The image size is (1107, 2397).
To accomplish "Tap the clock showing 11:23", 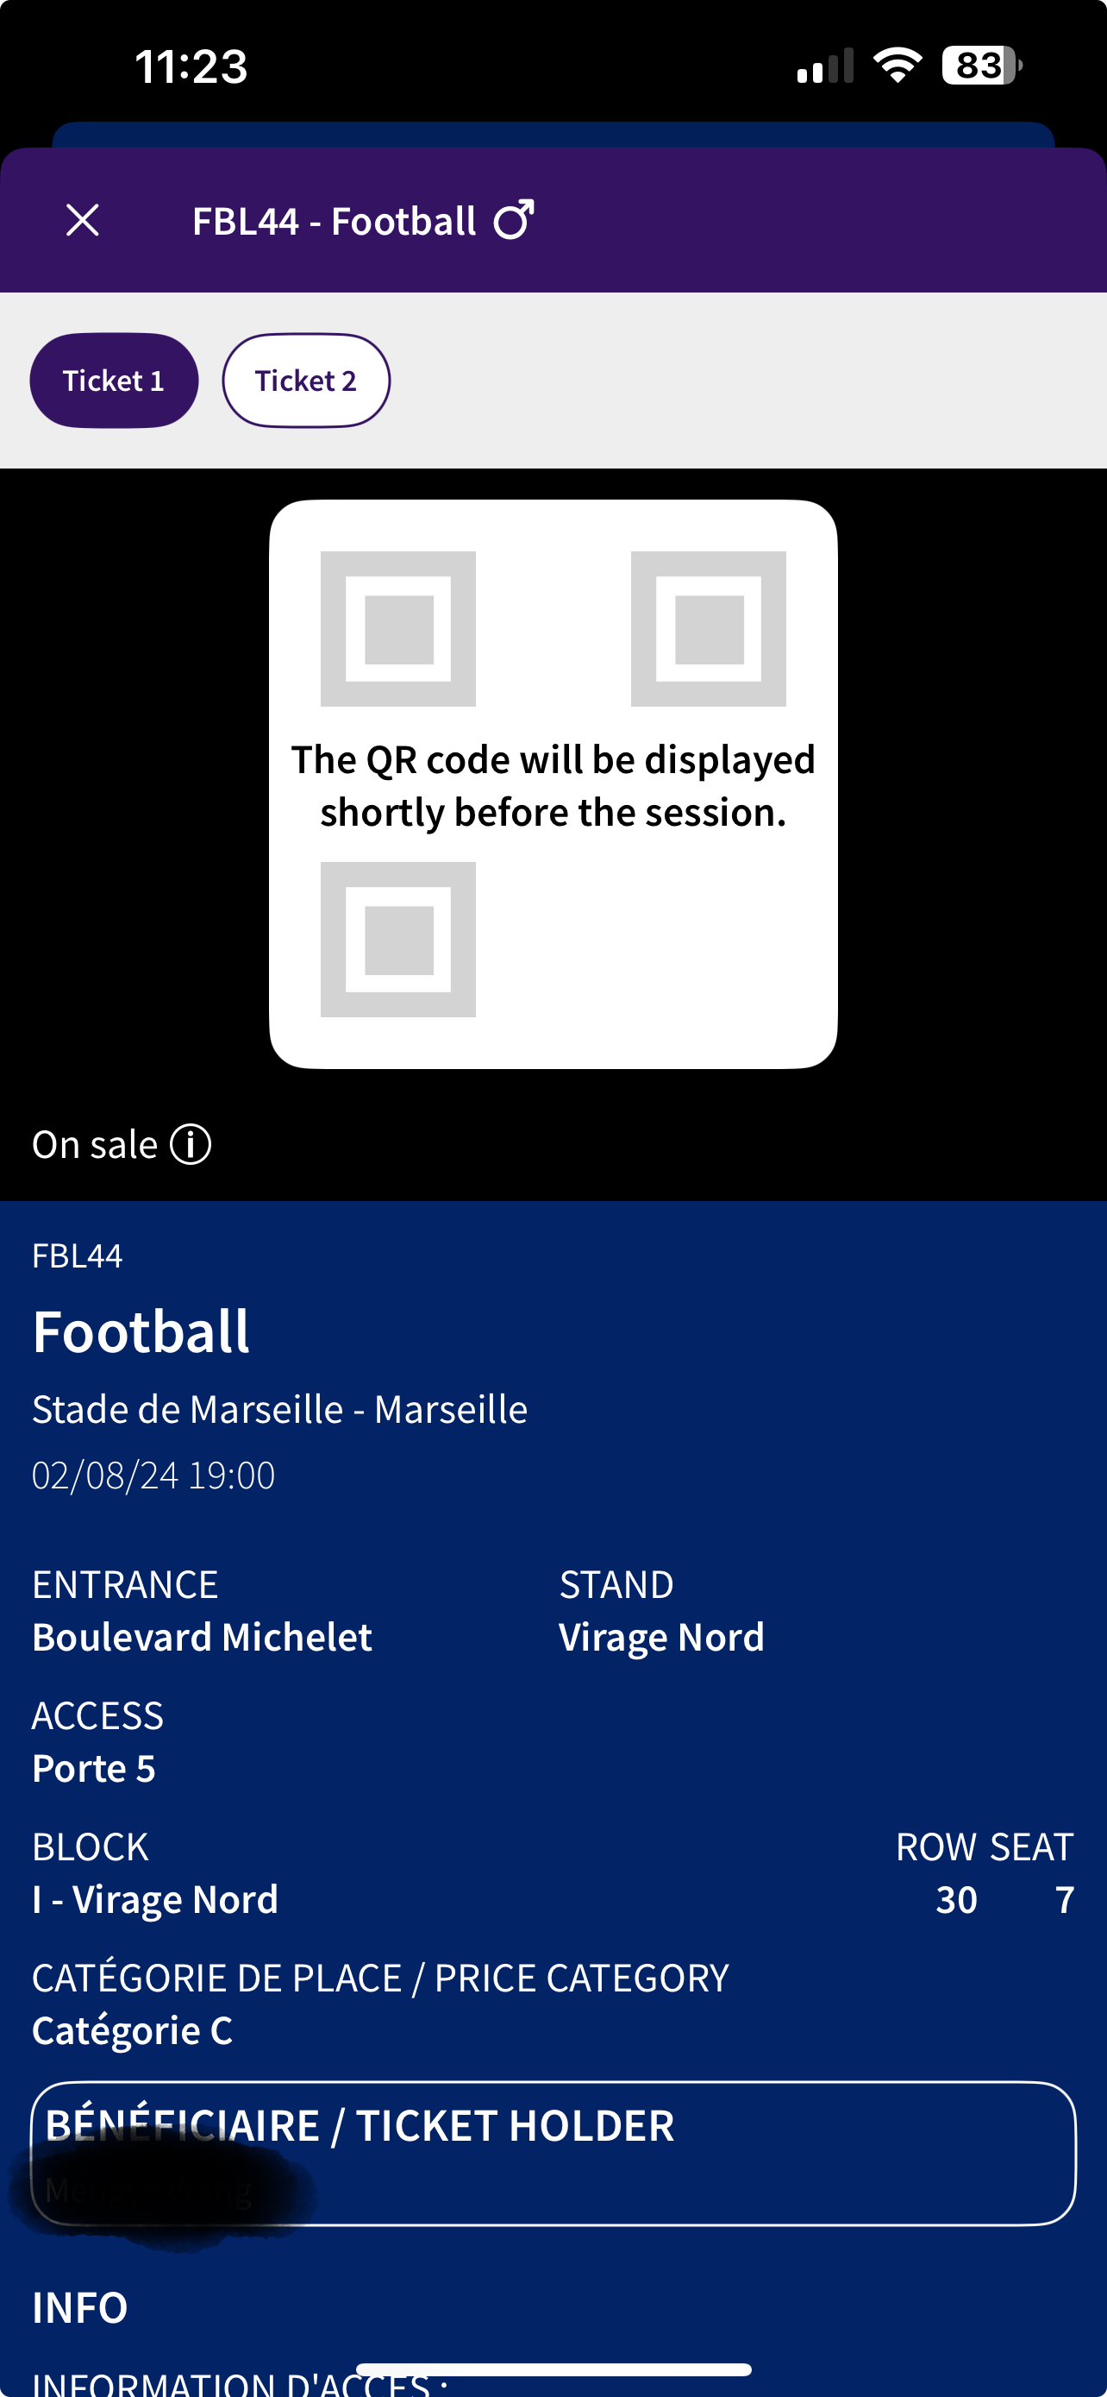I will [x=191, y=67].
